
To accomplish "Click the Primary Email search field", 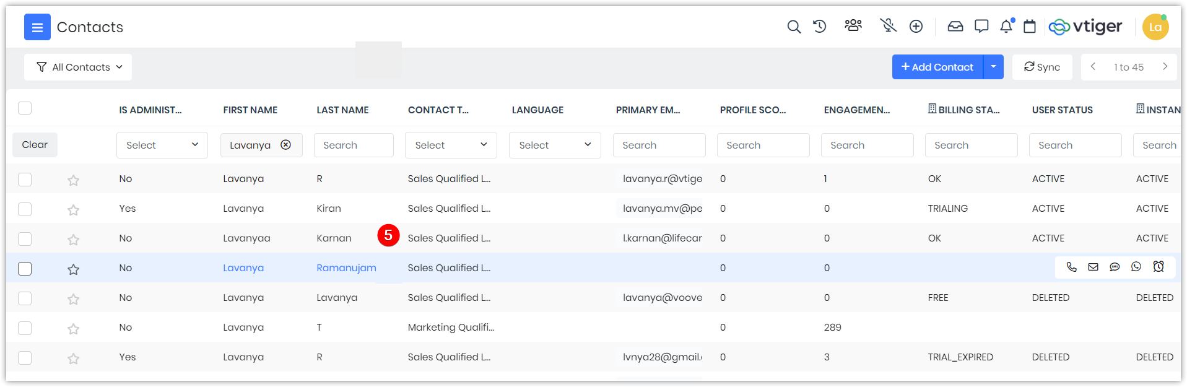I will [659, 145].
